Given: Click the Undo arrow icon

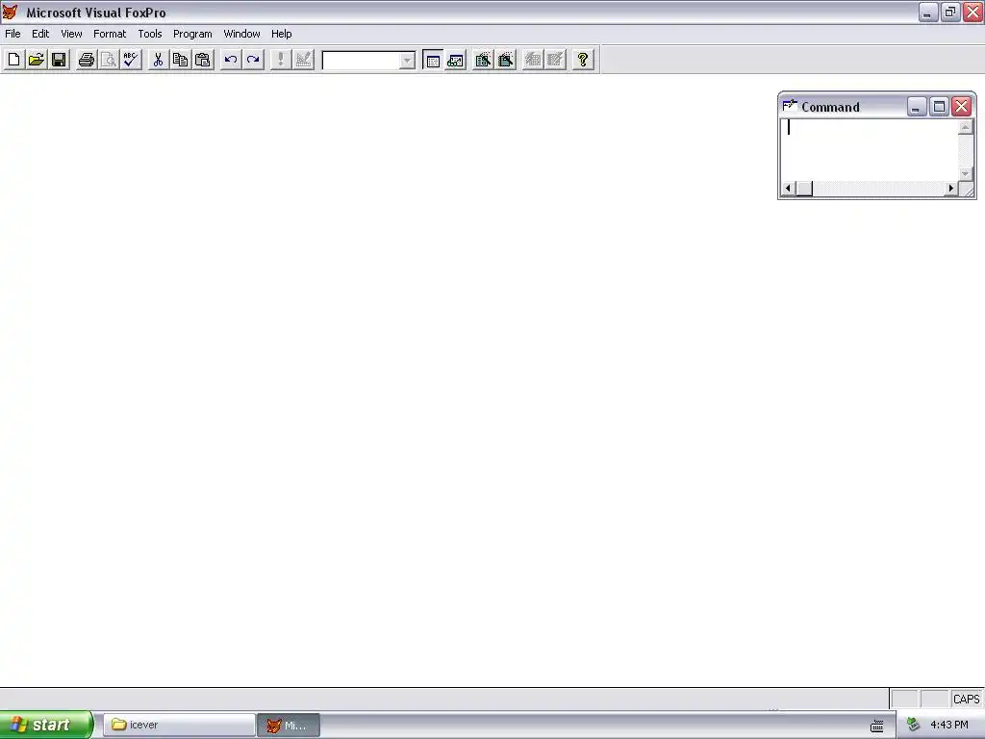Looking at the screenshot, I should tap(231, 60).
